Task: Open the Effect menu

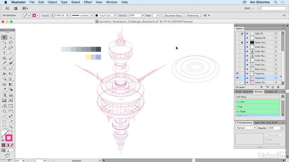Action: coord(88,2)
